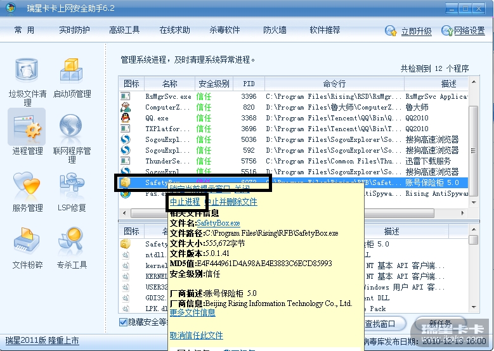Open 文件粉碎 shredder icon

coord(27,241)
